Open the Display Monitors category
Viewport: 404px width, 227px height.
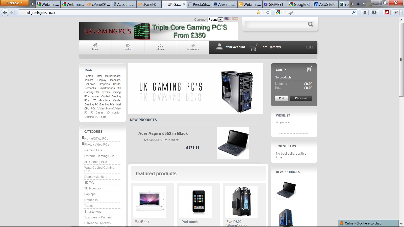[x=96, y=177]
